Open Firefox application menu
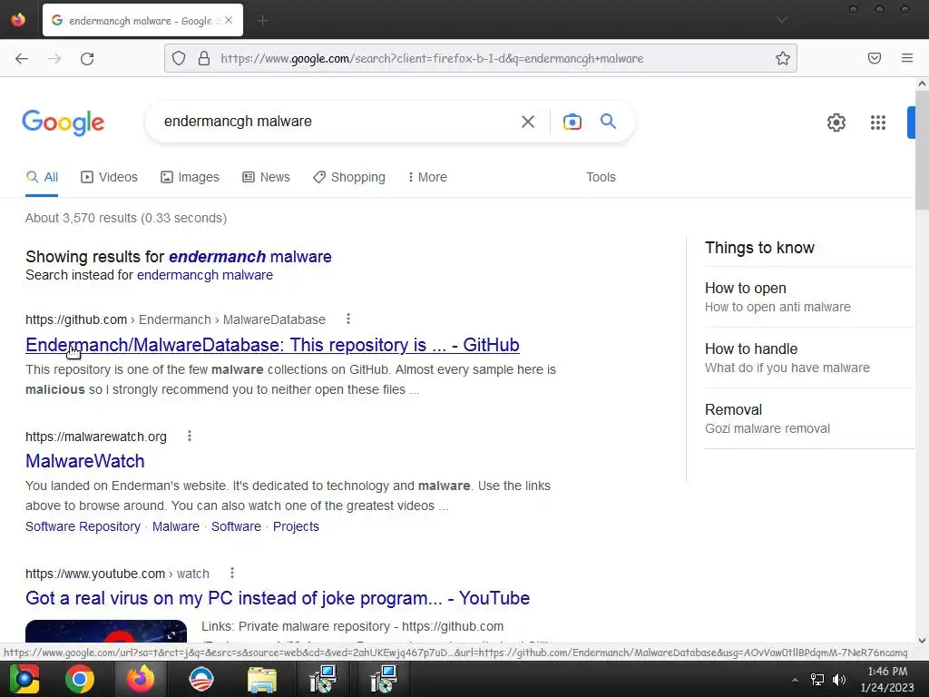 (907, 58)
